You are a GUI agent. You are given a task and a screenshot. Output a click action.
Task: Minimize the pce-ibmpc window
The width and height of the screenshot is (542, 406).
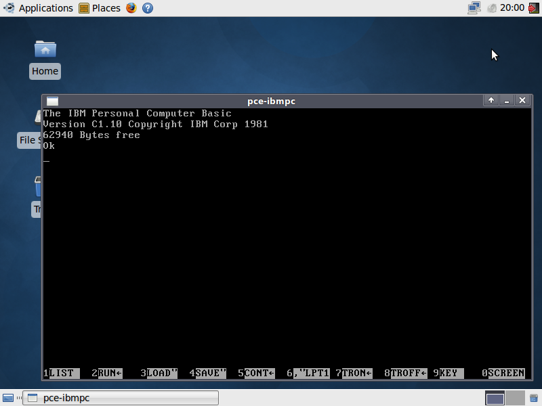(506, 100)
